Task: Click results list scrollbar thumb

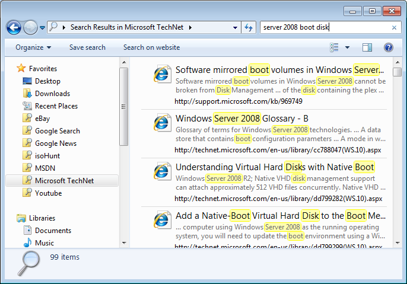Action: coord(397,72)
